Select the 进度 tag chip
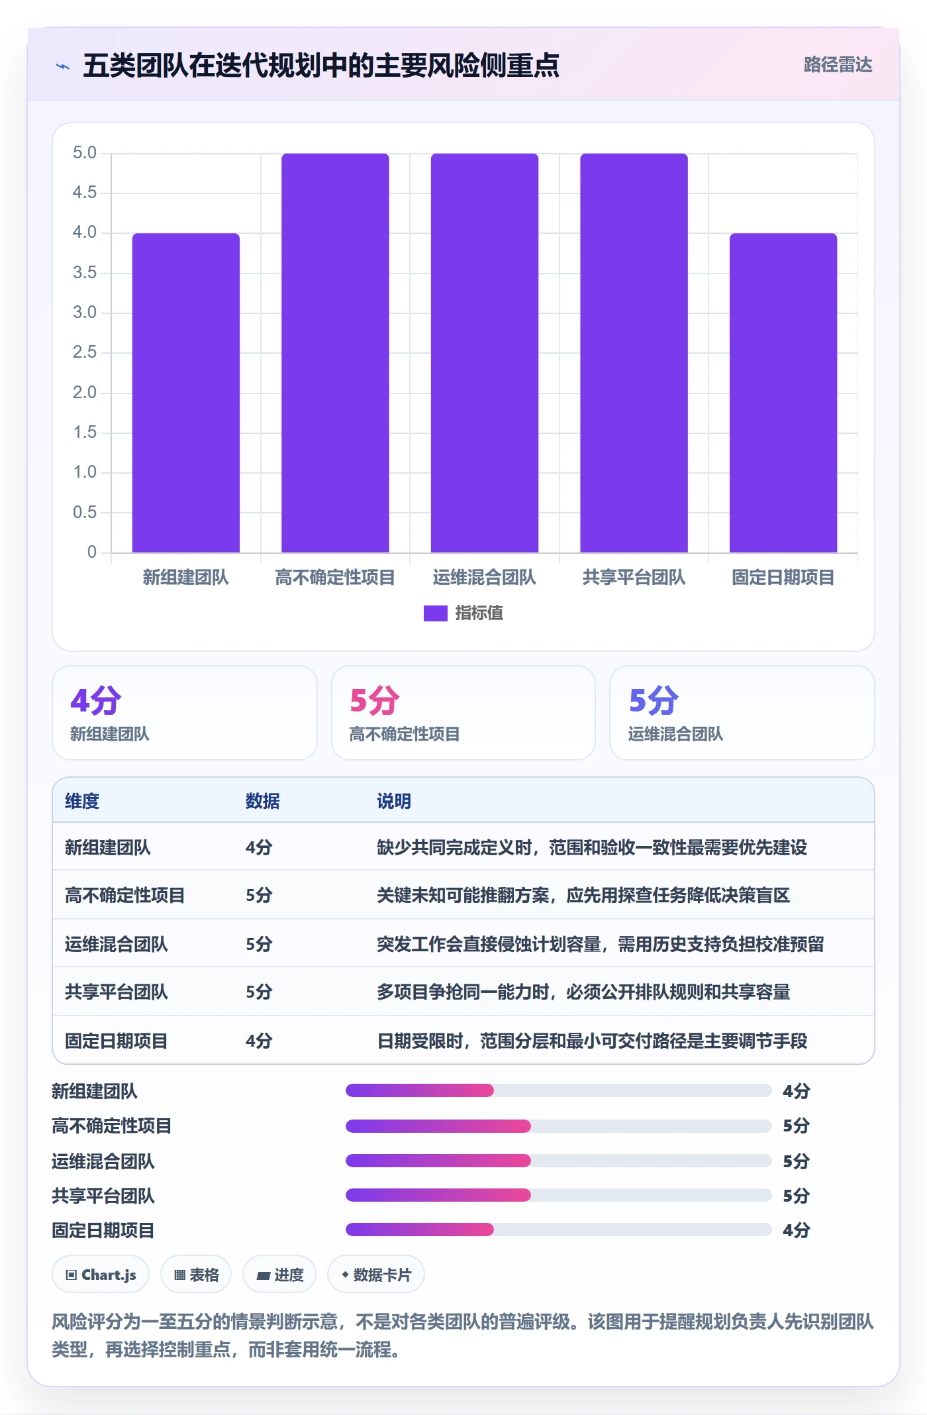This screenshot has width=927, height=1415. (x=279, y=1275)
